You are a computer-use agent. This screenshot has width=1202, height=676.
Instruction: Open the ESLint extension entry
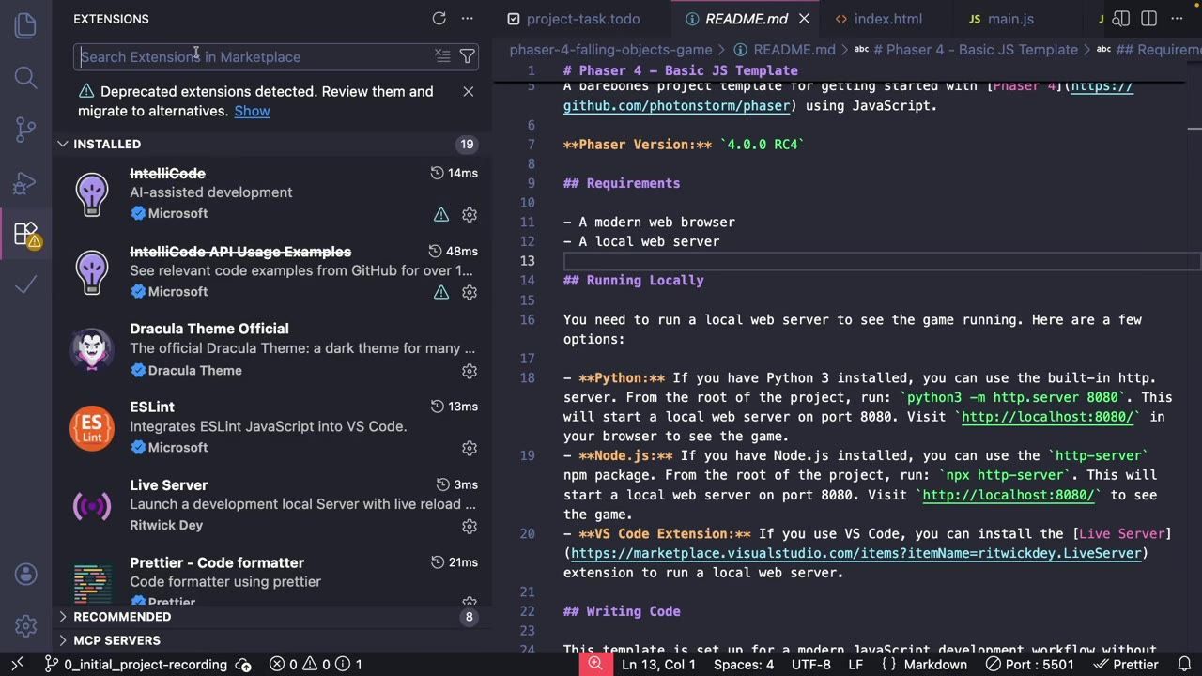tap(272, 427)
